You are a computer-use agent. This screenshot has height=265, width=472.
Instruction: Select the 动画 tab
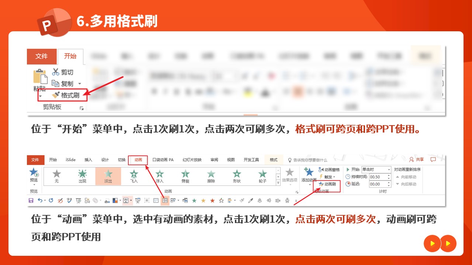(x=138, y=160)
